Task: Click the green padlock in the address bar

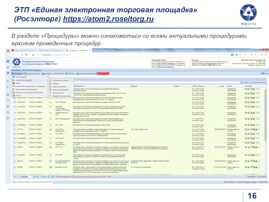Action: tap(33, 55)
